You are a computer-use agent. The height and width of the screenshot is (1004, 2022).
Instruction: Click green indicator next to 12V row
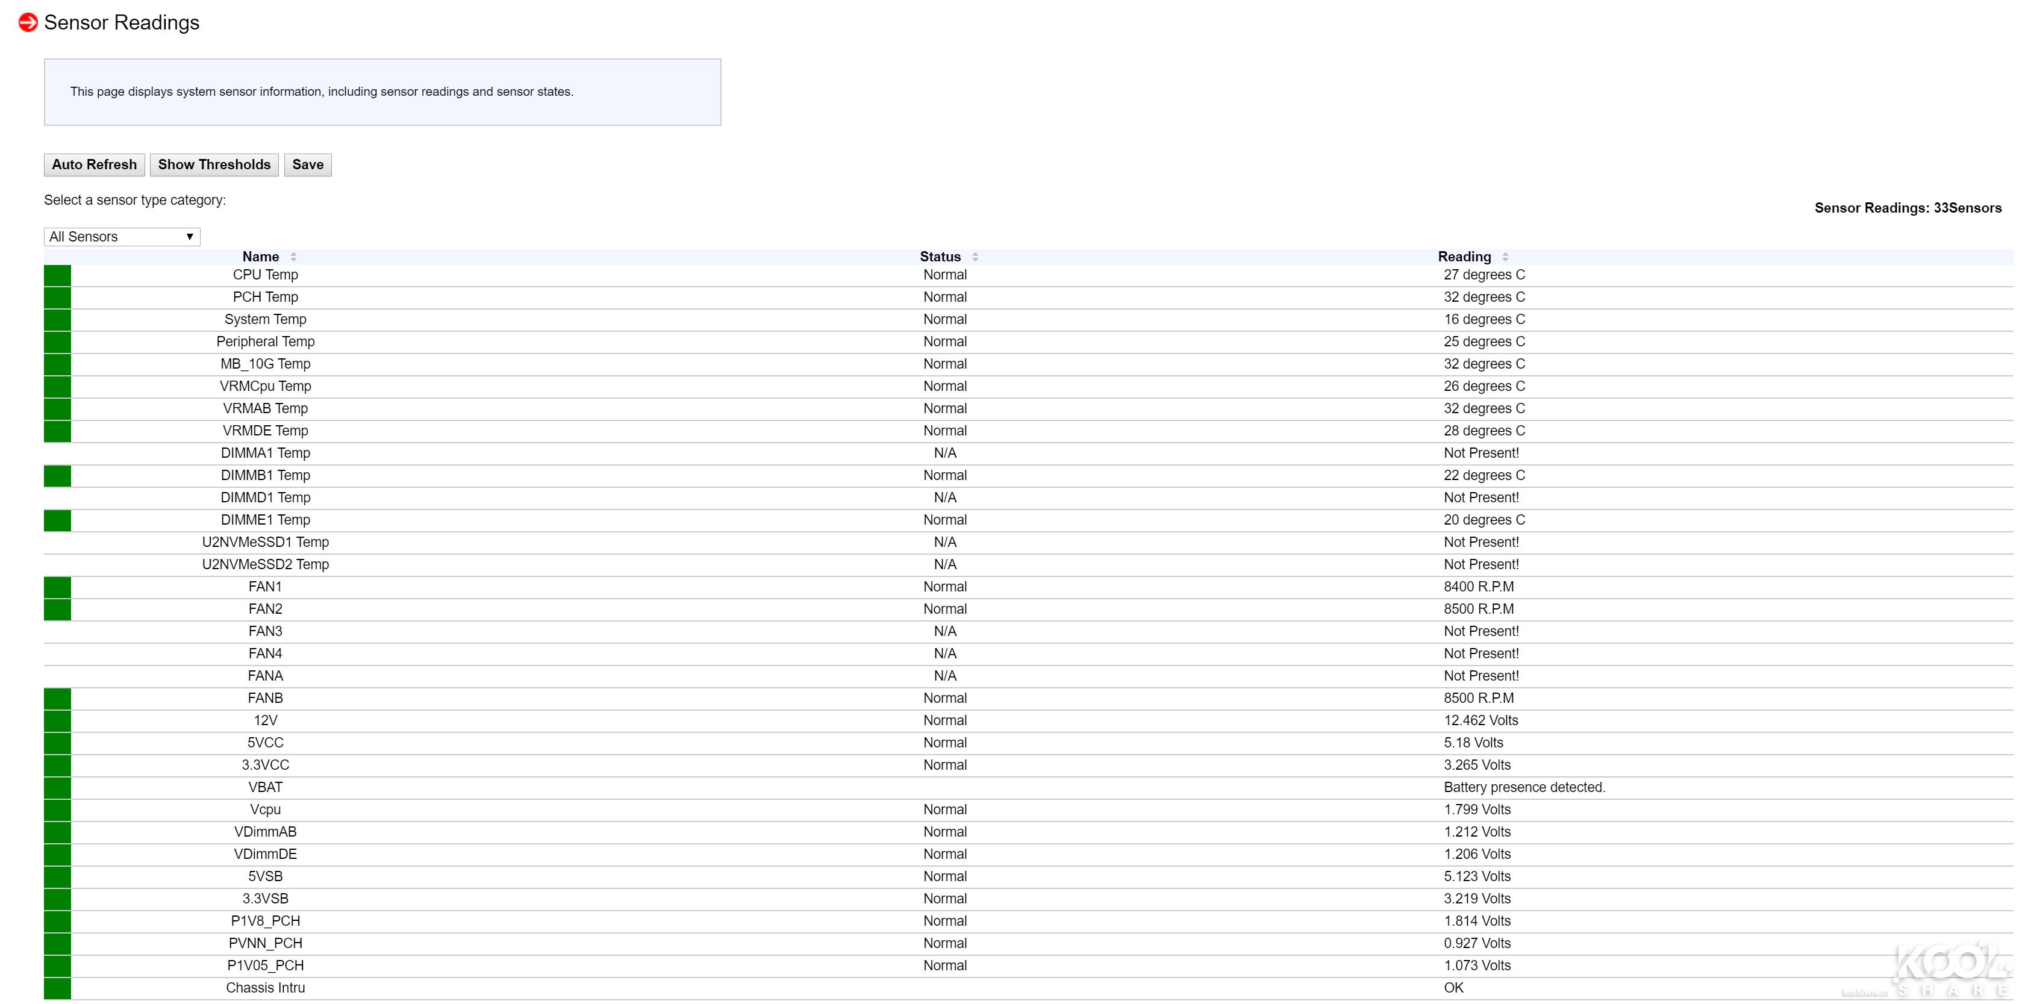57,720
